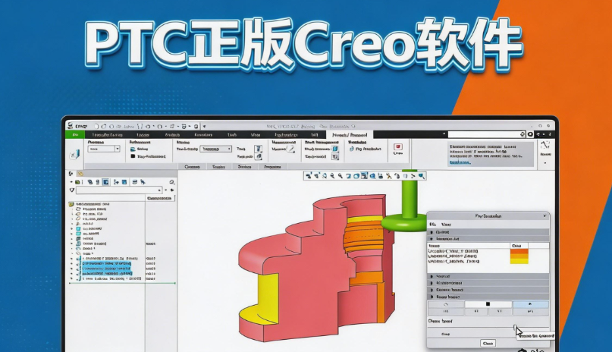Click the app logo in the title bar
Image resolution: width=612 pixels, height=352 pixels.
click(71, 126)
